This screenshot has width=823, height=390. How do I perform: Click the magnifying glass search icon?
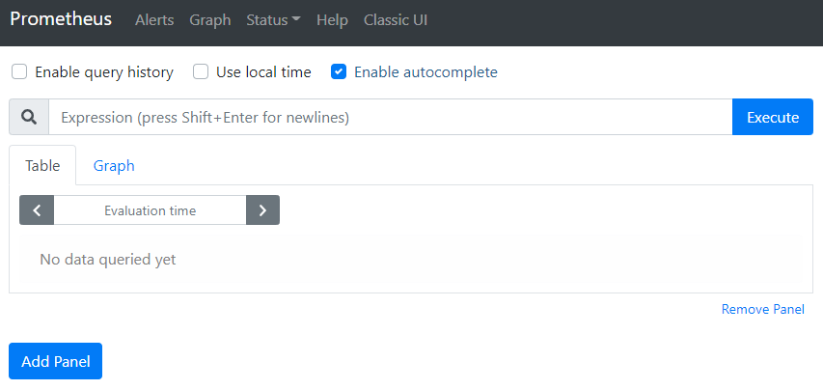tap(29, 117)
